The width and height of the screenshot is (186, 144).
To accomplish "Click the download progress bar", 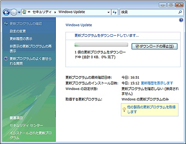I will pyautogui.click(x=101, y=45).
